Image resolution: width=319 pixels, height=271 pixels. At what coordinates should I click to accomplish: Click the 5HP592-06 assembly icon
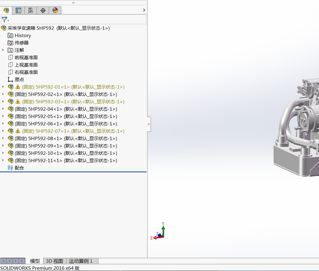(x=10, y=124)
